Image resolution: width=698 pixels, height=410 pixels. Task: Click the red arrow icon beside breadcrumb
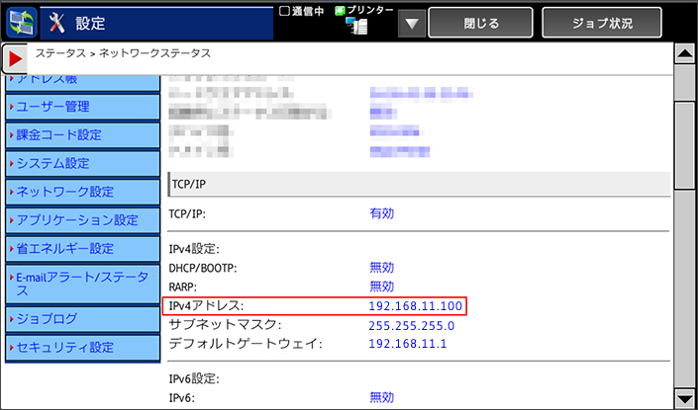(x=16, y=58)
